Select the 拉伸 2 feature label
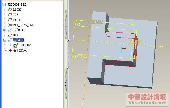 point(18,40)
